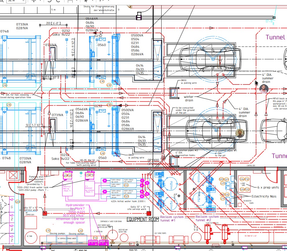The width and height of the screenshot is (287, 251).
Task: Click the CONTROL BOX label
Action: (x=251, y=166)
